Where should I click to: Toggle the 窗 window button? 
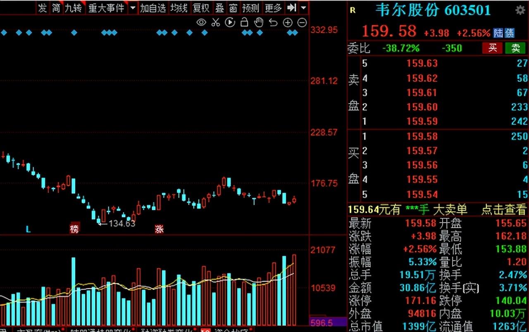pyautogui.click(x=233, y=7)
